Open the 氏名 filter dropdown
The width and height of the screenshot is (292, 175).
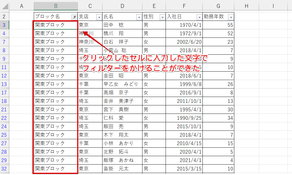pyautogui.click(x=139, y=17)
